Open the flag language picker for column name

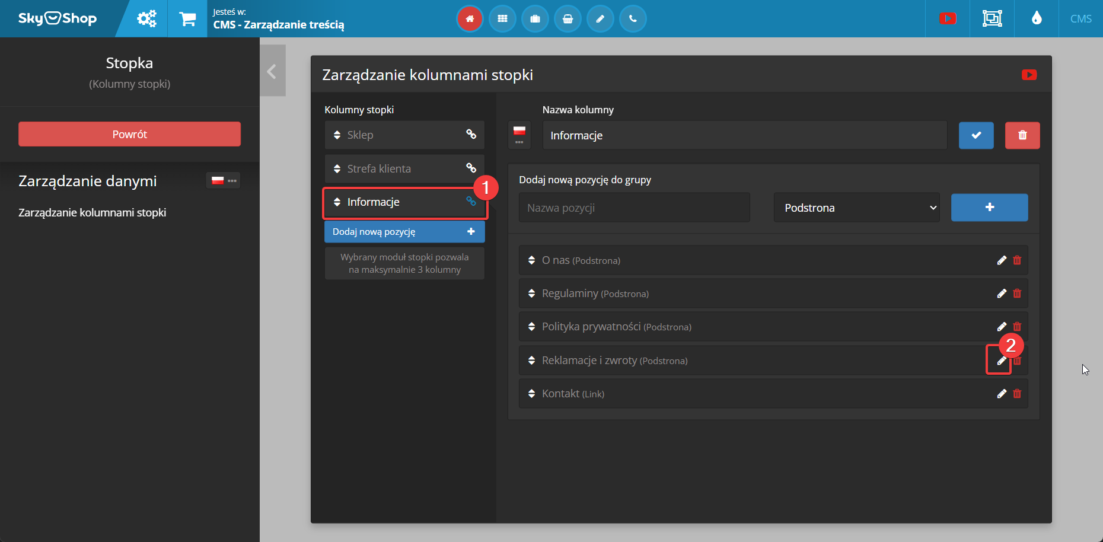(519, 135)
